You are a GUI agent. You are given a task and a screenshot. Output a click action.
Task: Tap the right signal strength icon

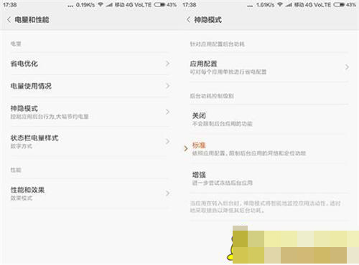coord(289,5)
